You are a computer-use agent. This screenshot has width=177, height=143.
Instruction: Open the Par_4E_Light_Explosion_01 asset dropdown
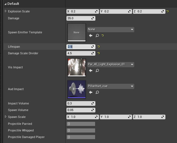(111, 64)
